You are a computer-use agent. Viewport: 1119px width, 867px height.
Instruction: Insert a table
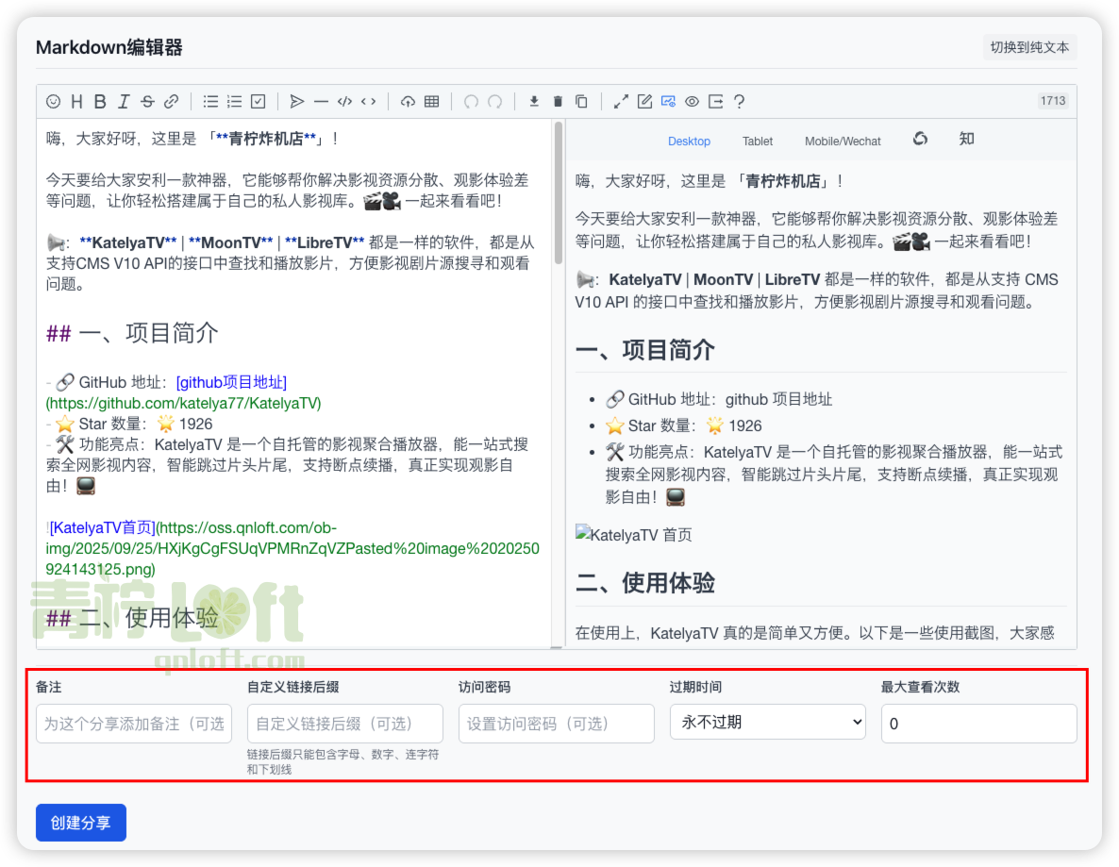point(432,101)
